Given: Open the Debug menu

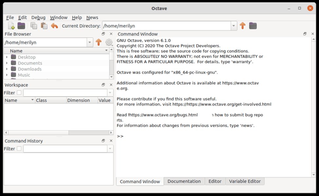Looking at the screenshot, I should tap(38, 17).
